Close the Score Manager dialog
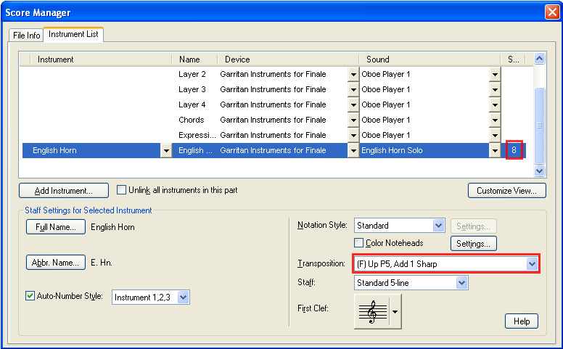 pos(551,12)
